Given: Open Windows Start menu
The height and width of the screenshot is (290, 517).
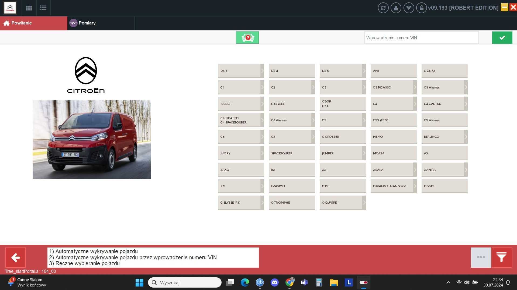Looking at the screenshot, I should coord(139,282).
